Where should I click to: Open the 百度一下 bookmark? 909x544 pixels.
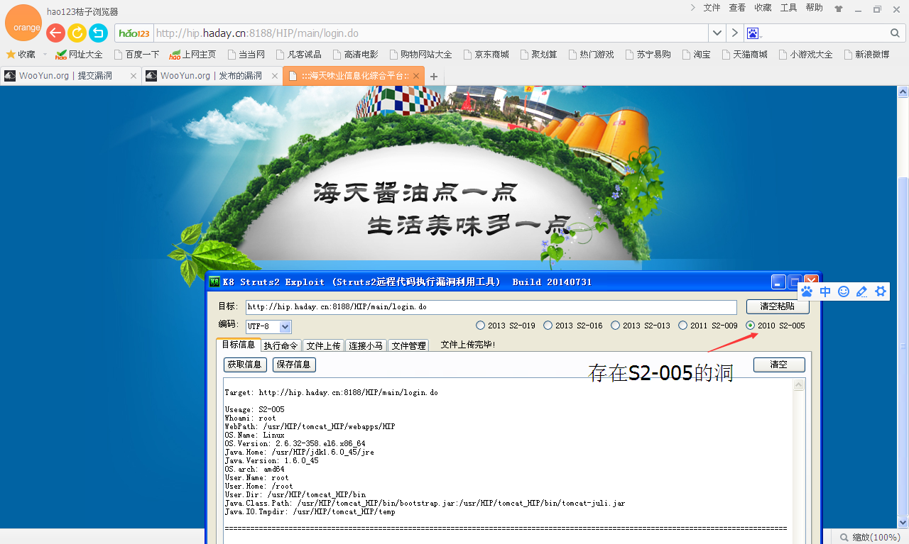tap(136, 54)
